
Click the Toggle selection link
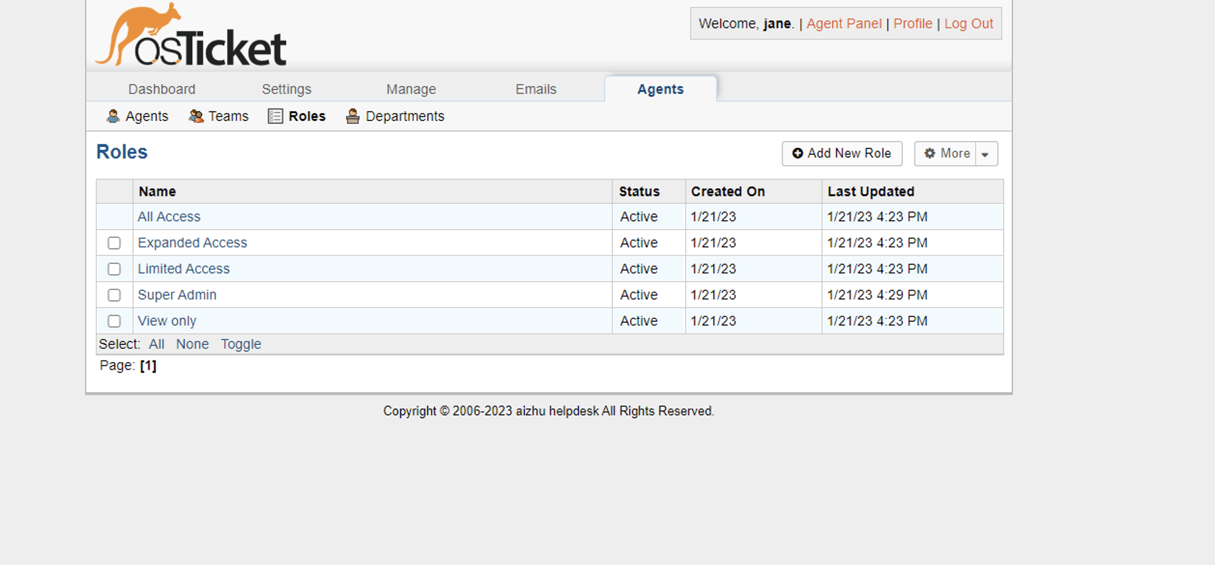point(241,344)
